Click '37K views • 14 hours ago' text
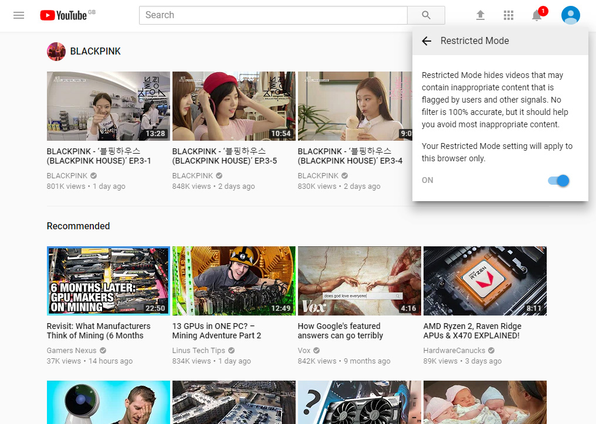Image resolution: width=596 pixels, height=424 pixels. click(x=90, y=361)
